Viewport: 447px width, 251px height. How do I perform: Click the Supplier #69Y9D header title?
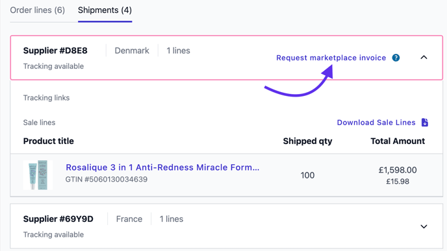click(58, 219)
